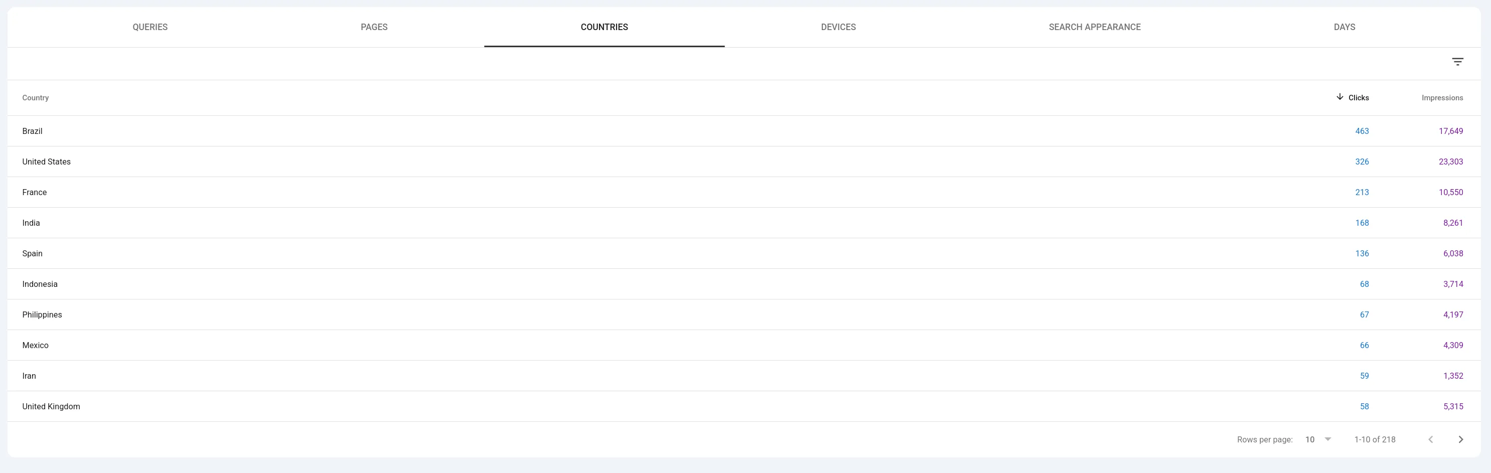Select the United Kingdom row
The image size is (1491, 473).
(x=744, y=407)
